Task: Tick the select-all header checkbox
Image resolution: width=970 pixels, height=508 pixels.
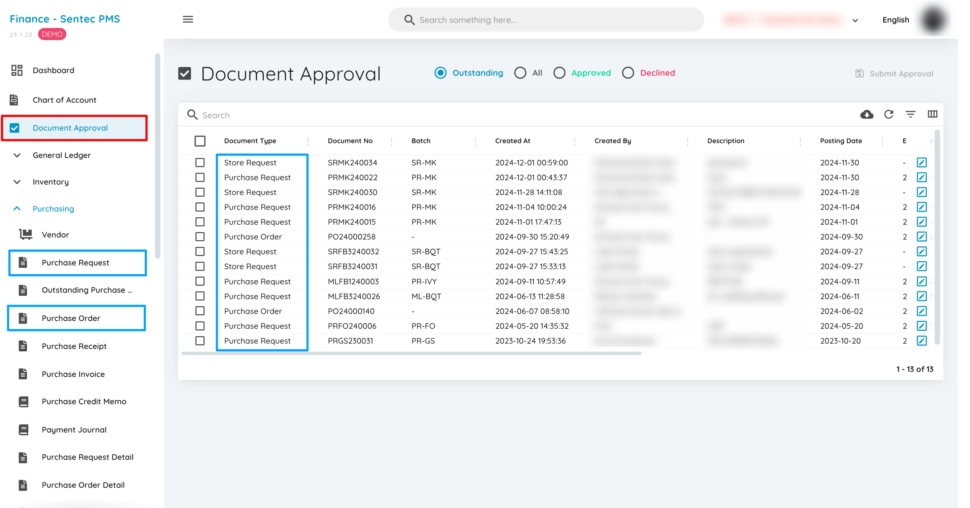Action: (200, 141)
